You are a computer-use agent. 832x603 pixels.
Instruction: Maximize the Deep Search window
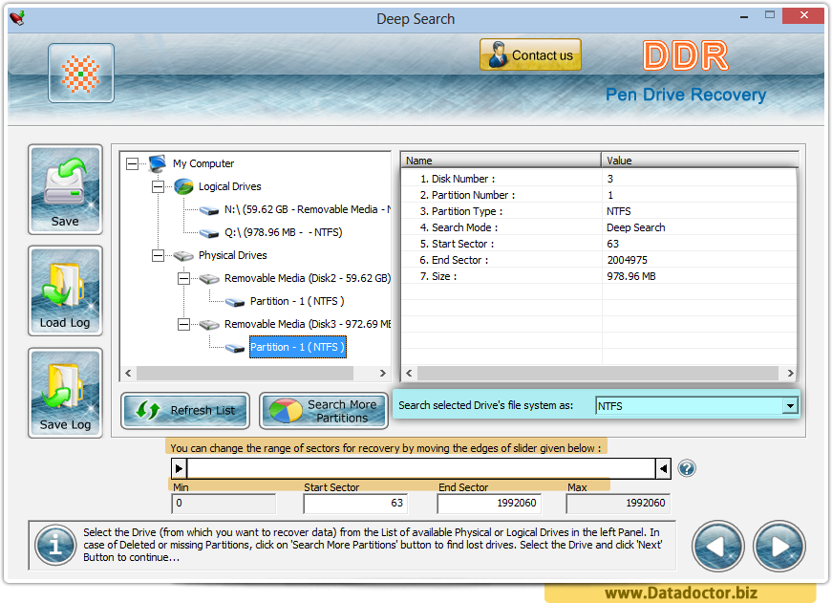click(769, 15)
